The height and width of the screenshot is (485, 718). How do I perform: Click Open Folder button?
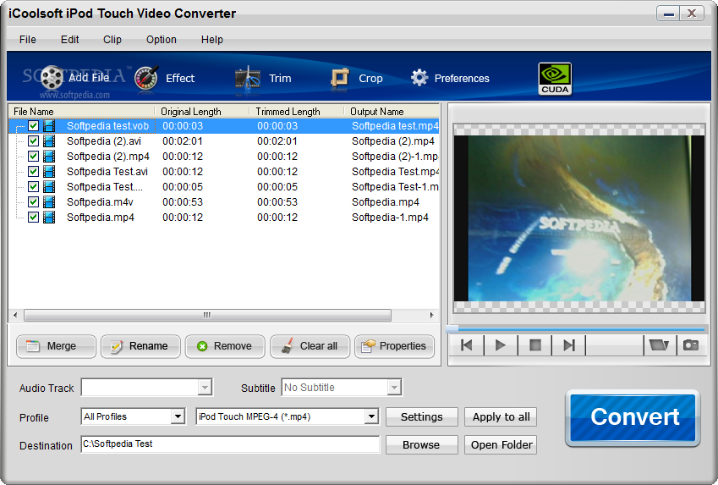click(501, 444)
